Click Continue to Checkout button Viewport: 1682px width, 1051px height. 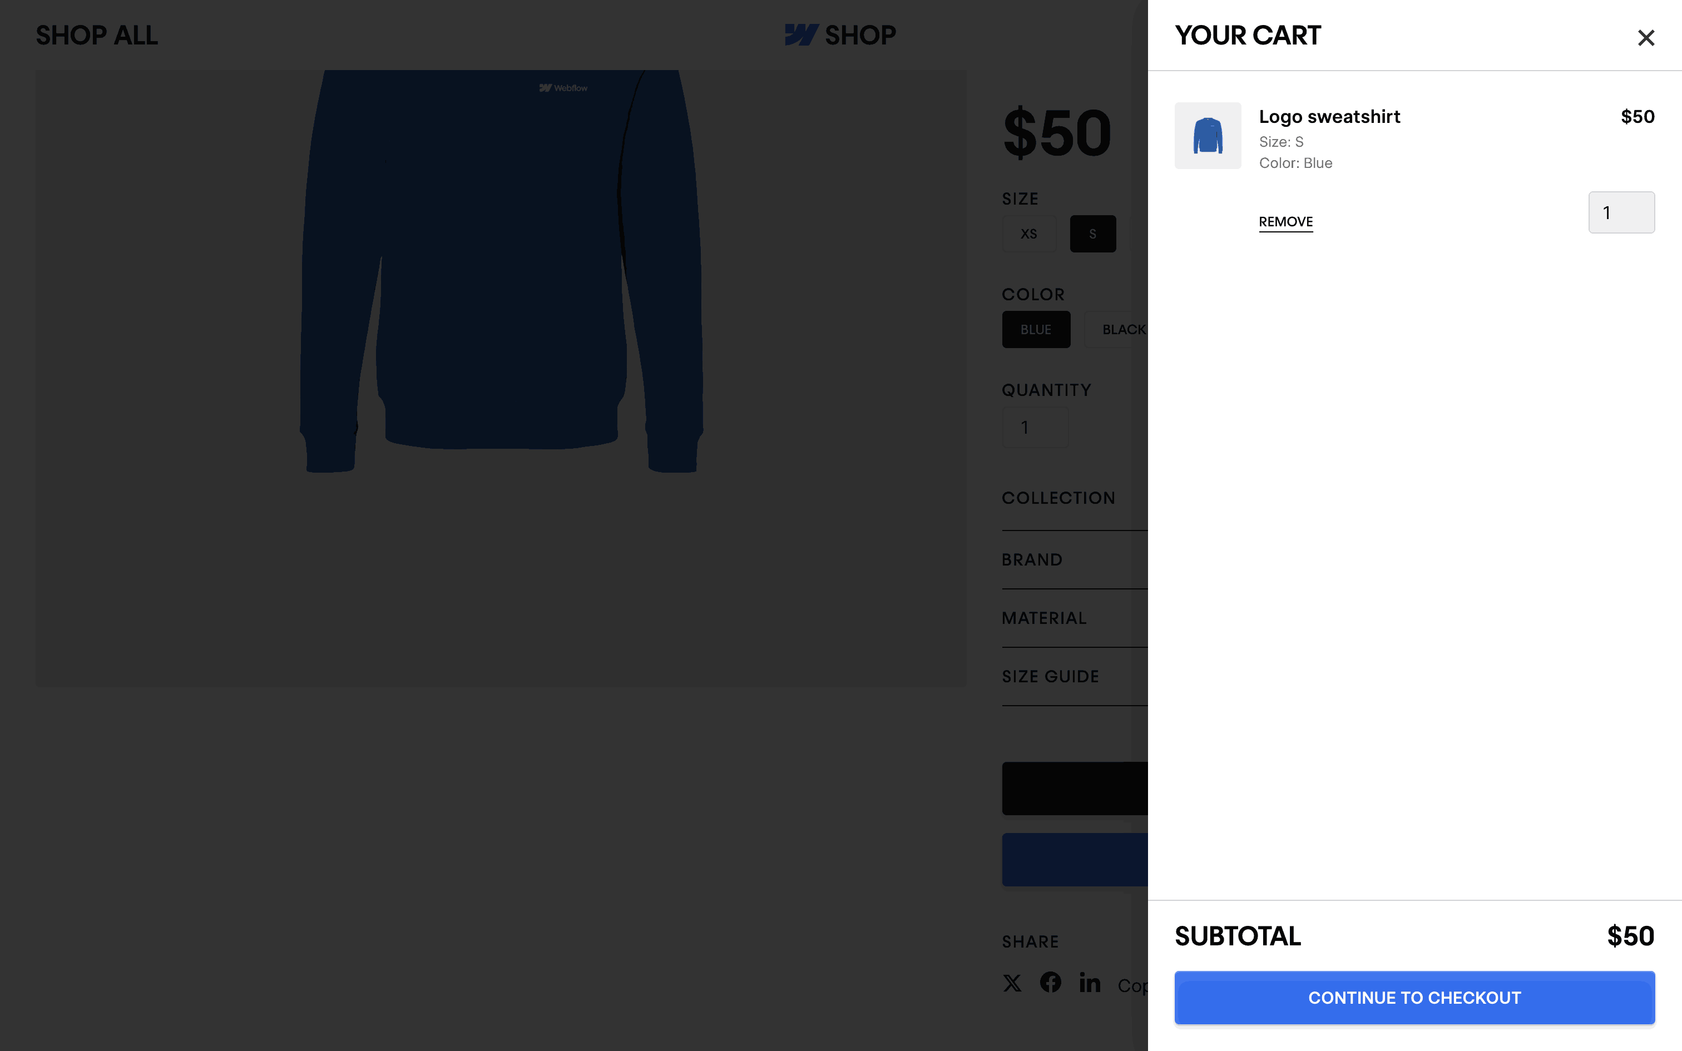click(1414, 998)
